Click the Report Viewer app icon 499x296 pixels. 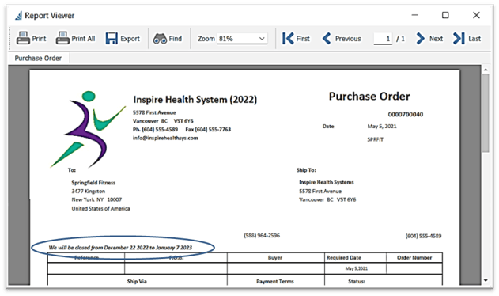(x=18, y=15)
